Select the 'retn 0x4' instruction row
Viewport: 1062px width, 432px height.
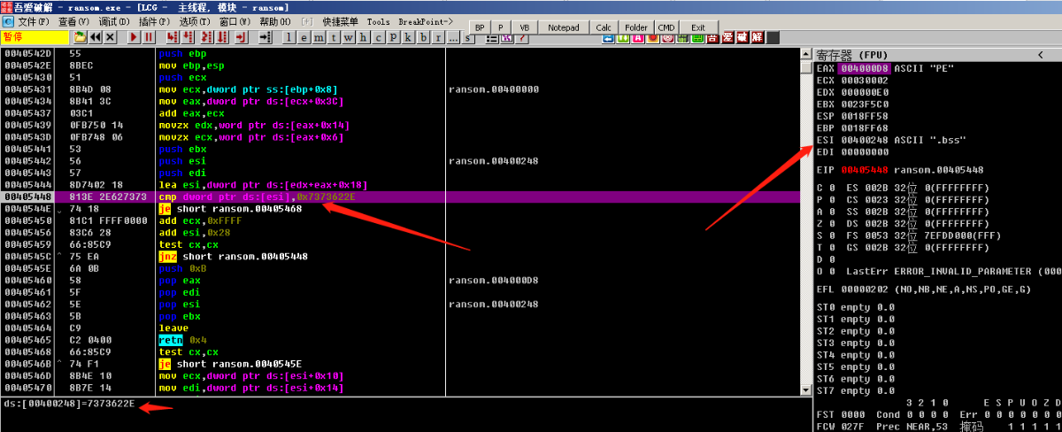tap(400, 340)
